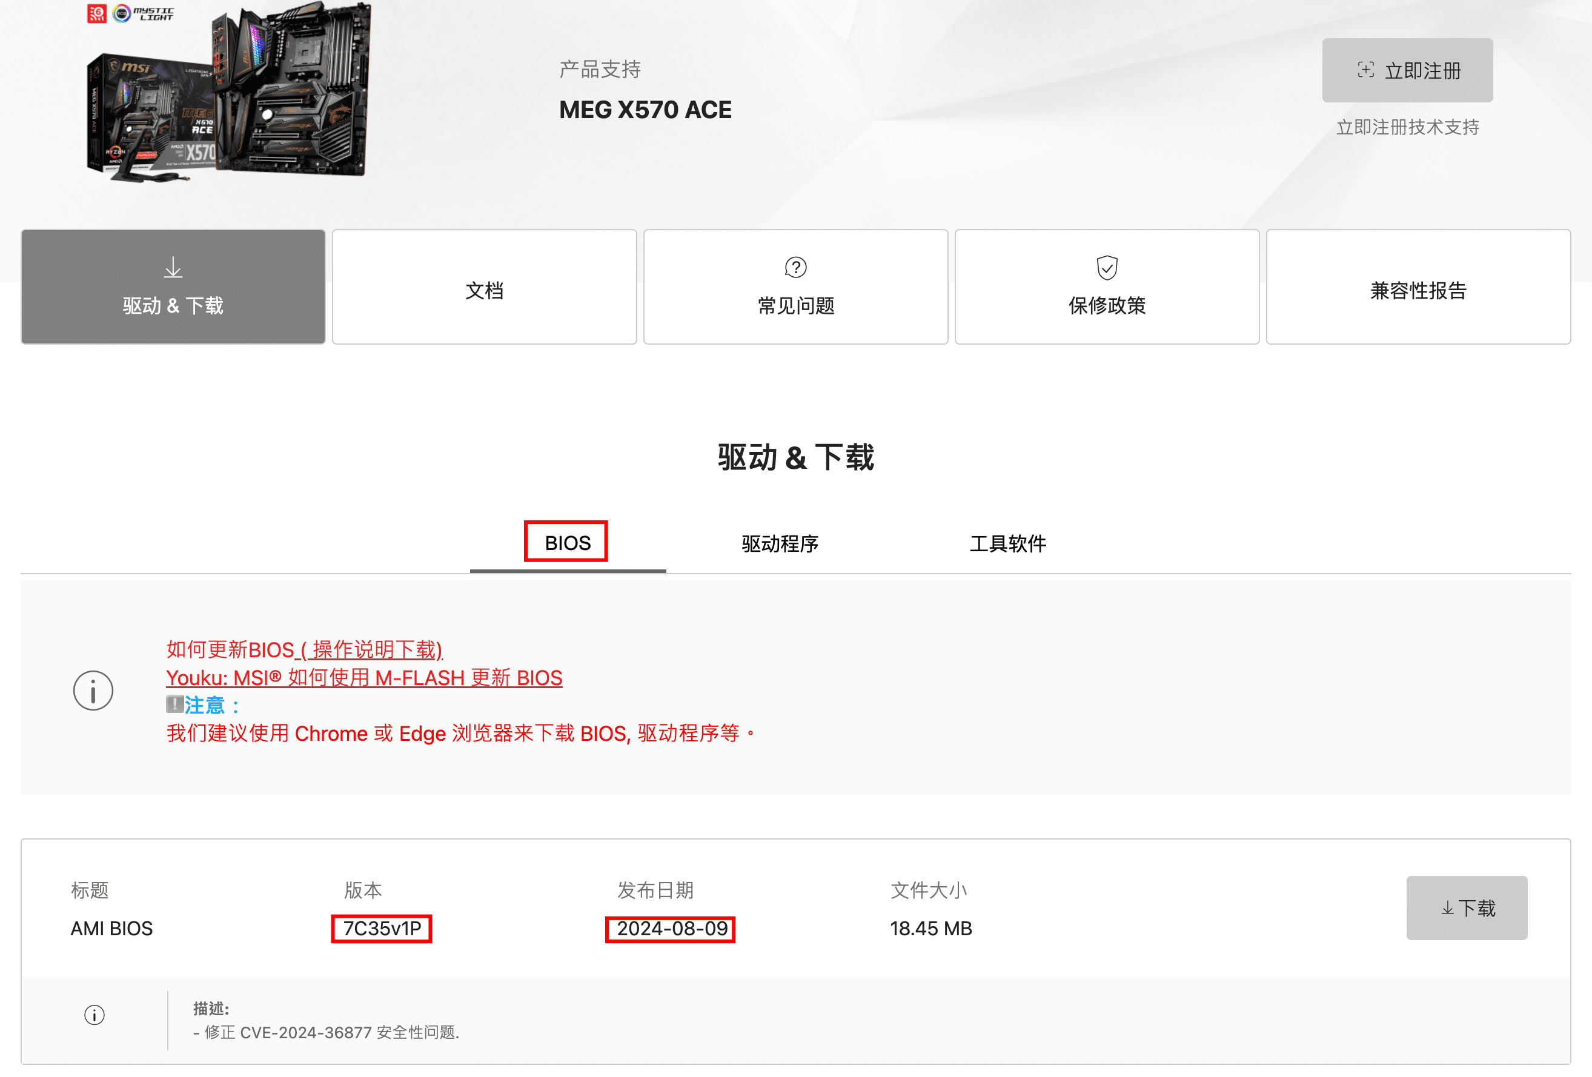Screen dimensions: 1592x1077
Task: Click the 发布日期 column header
Action: pos(655,889)
